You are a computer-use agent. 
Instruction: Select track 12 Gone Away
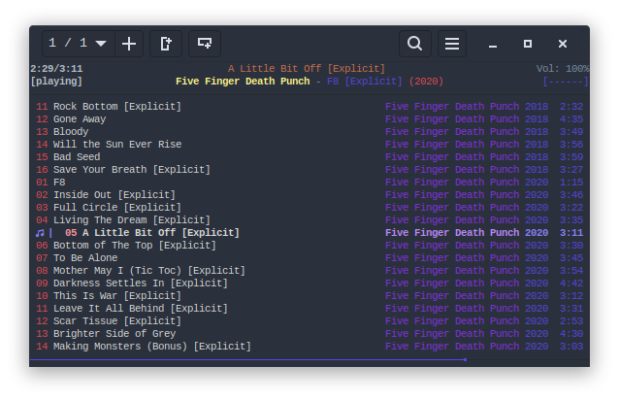pos(309,119)
